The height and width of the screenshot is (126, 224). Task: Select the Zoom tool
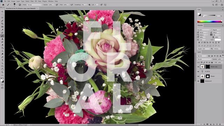click(x=2, y=72)
